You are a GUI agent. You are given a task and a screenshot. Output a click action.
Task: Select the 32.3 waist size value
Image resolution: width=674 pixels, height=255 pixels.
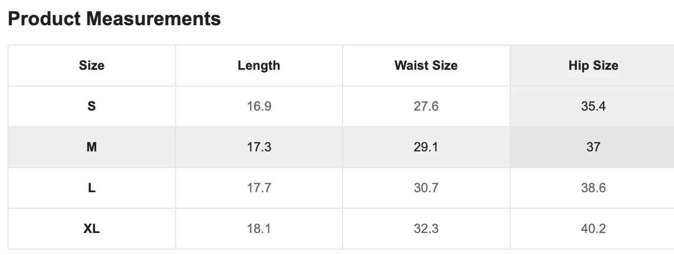[426, 229]
